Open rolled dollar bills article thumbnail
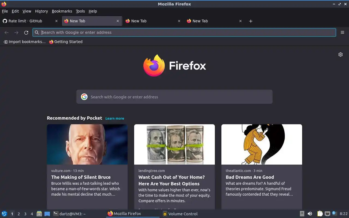 [174, 144]
